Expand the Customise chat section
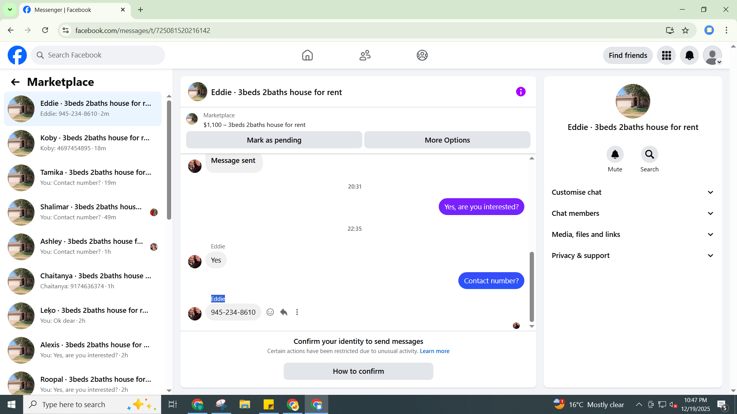Image resolution: width=737 pixels, height=414 pixels. coord(633,192)
